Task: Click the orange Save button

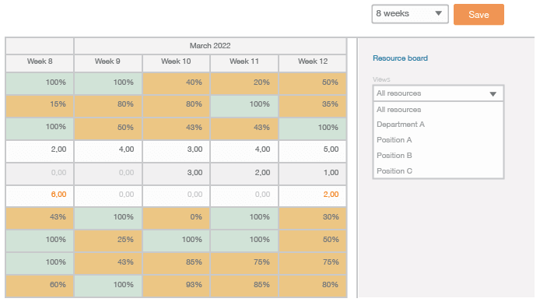Action: click(479, 15)
